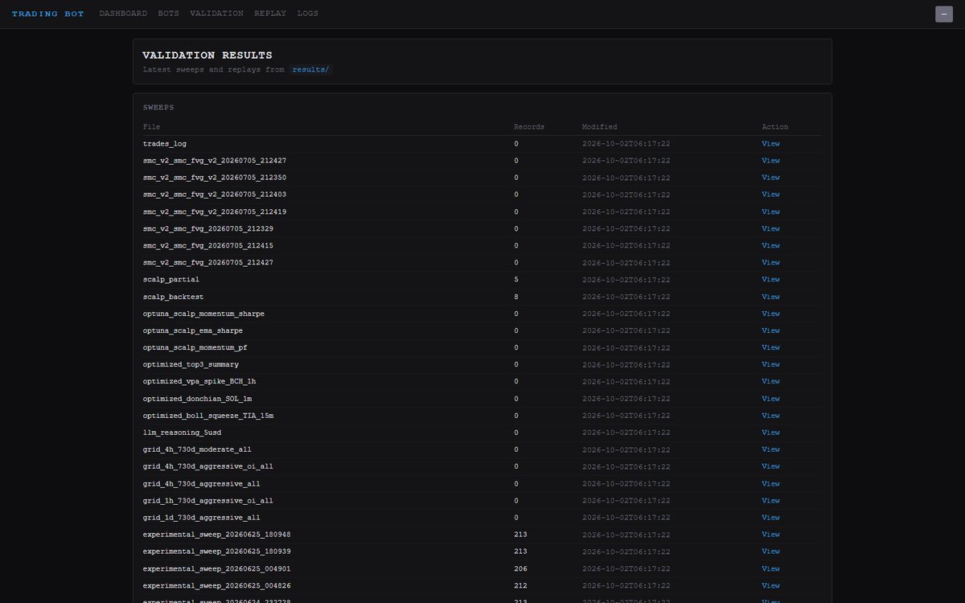Viewport: 965px width, 603px height.
Task: Switch to the Replay section
Action: (270, 14)
